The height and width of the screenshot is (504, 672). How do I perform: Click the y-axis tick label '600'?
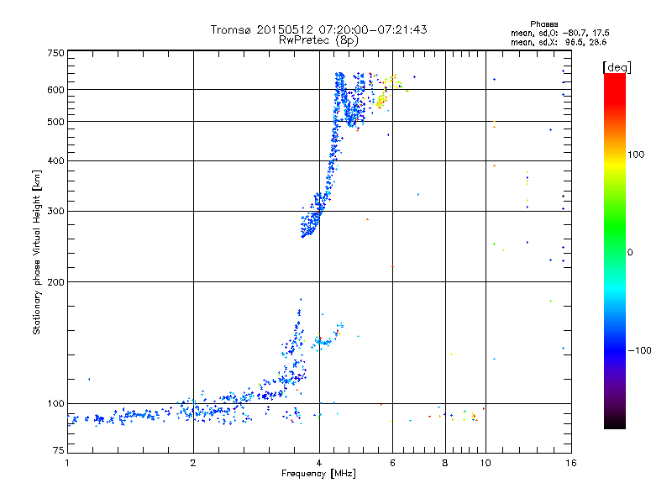(x=56, y=90)
